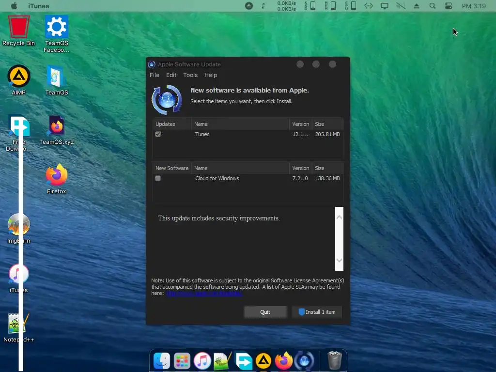Open Notepad++ desktop icon

pos(19,324)
